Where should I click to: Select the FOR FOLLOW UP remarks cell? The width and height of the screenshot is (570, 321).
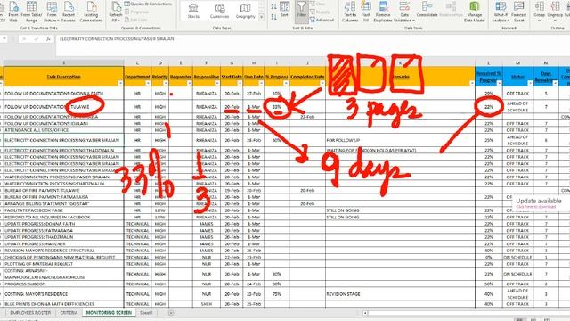(x=400, y=140)
